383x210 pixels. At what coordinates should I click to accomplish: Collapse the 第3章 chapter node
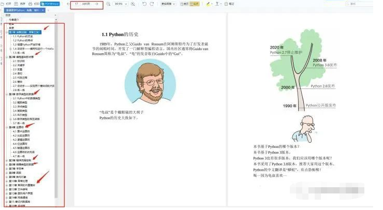tap(7, 94)
